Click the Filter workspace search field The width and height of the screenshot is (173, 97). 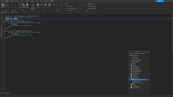(140, 54)
